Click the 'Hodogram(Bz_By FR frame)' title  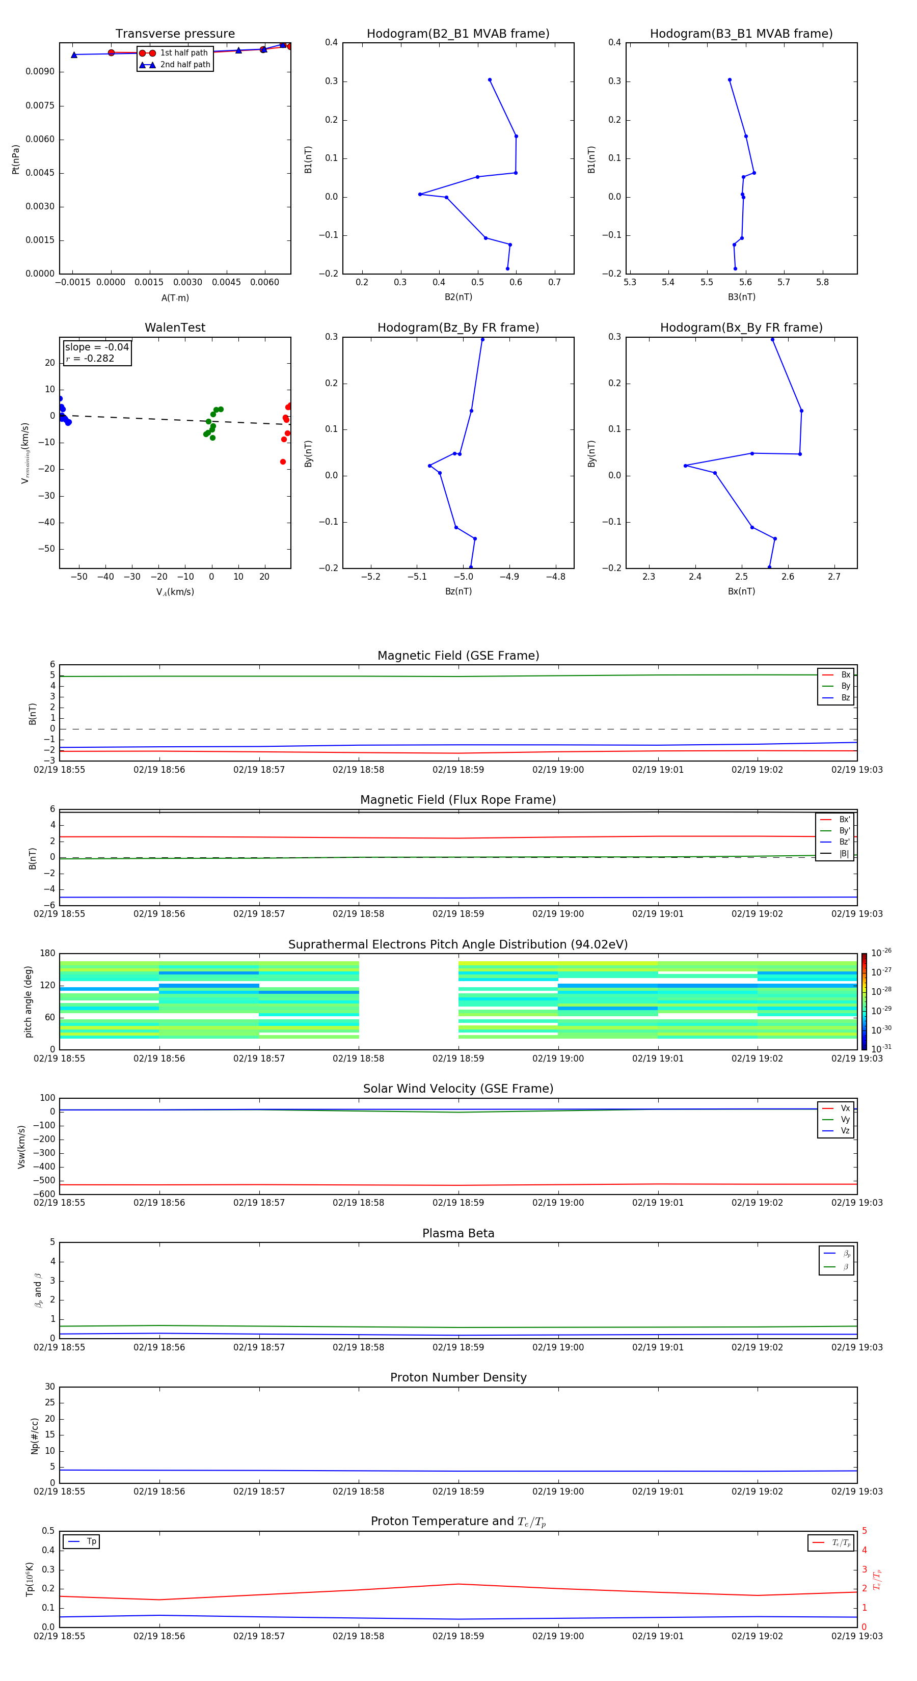[458, 328]
